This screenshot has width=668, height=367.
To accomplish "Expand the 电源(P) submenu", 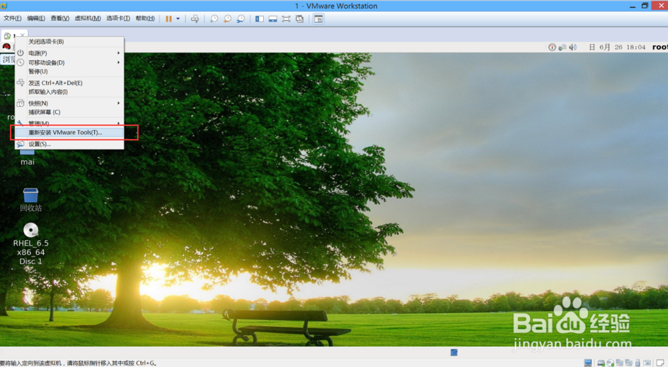I will tap(69, 53).
